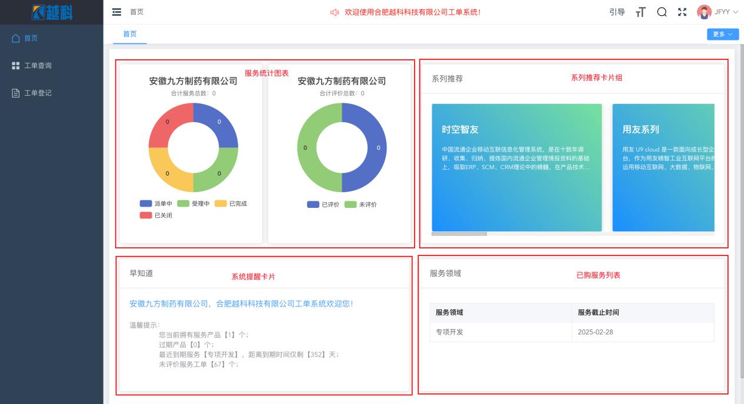Select the 2025-02-28 date cell

643,332
